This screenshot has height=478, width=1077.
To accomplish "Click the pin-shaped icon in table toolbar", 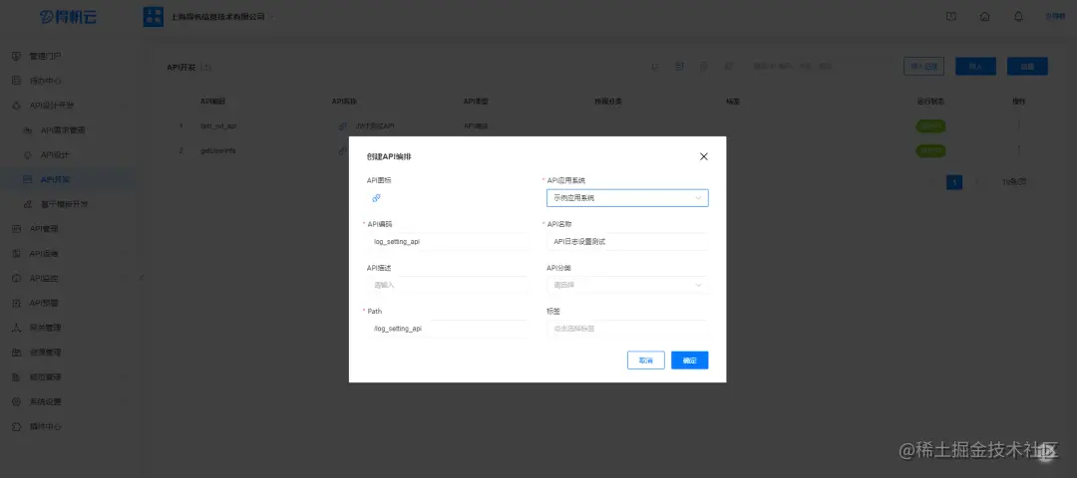I will [x=703, y=67].
